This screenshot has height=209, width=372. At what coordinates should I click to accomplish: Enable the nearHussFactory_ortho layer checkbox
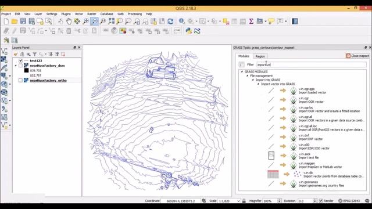click(x=21, y=81)
